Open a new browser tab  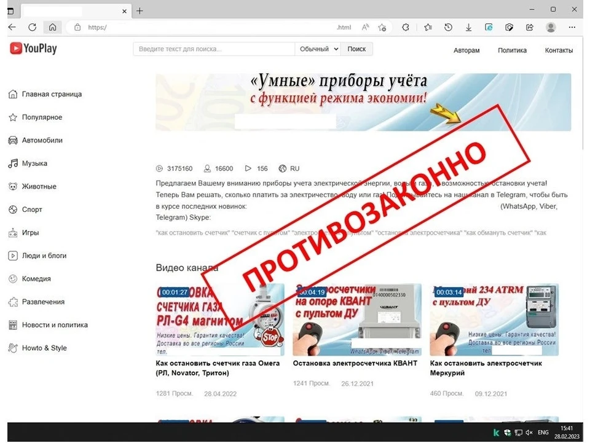[x=140, y=10]
